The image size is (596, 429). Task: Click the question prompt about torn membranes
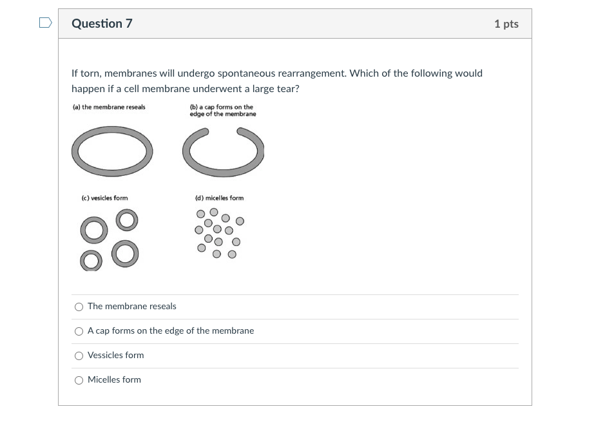pos(276,81)
